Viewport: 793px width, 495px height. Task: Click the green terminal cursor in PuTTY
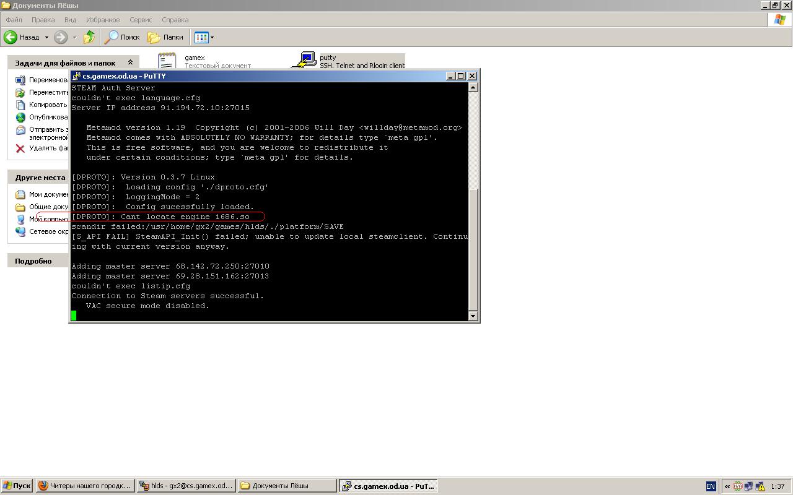tap(74, 316)
